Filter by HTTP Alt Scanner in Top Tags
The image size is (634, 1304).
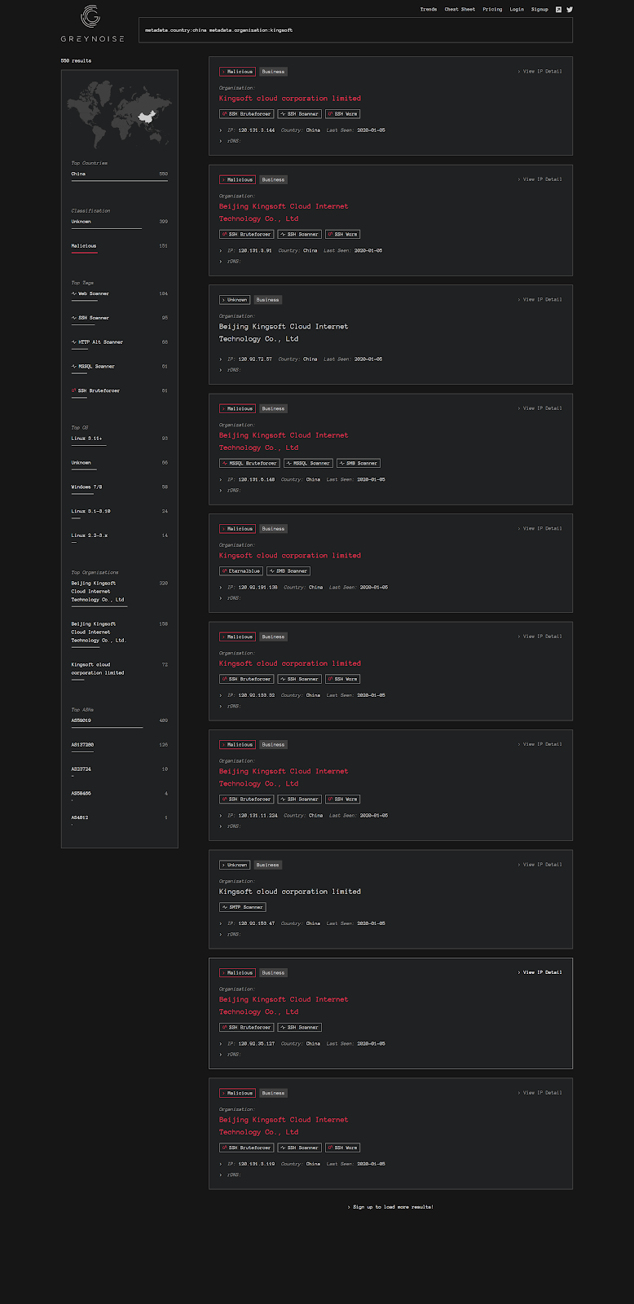click(x=97, y=342)
